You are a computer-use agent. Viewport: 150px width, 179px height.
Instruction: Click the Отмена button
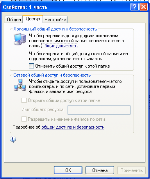[100, 170]
